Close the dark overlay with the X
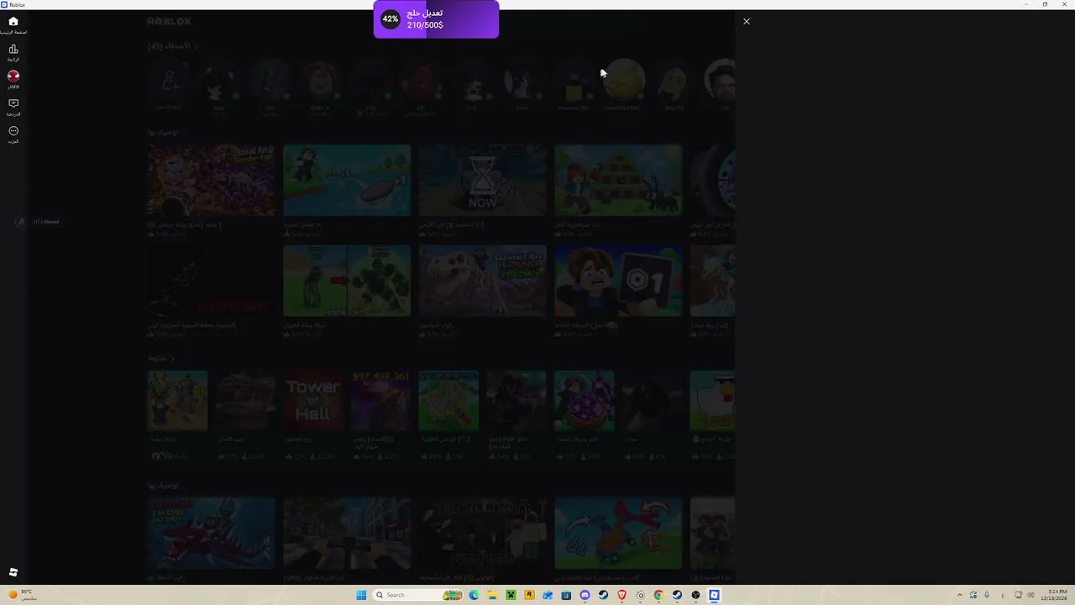1075x605 pixels. [747, 21]
